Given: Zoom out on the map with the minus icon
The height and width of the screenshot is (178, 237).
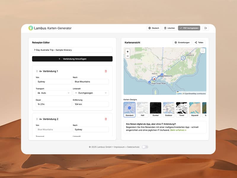Looking at the screenshot, I should (127, 56).
